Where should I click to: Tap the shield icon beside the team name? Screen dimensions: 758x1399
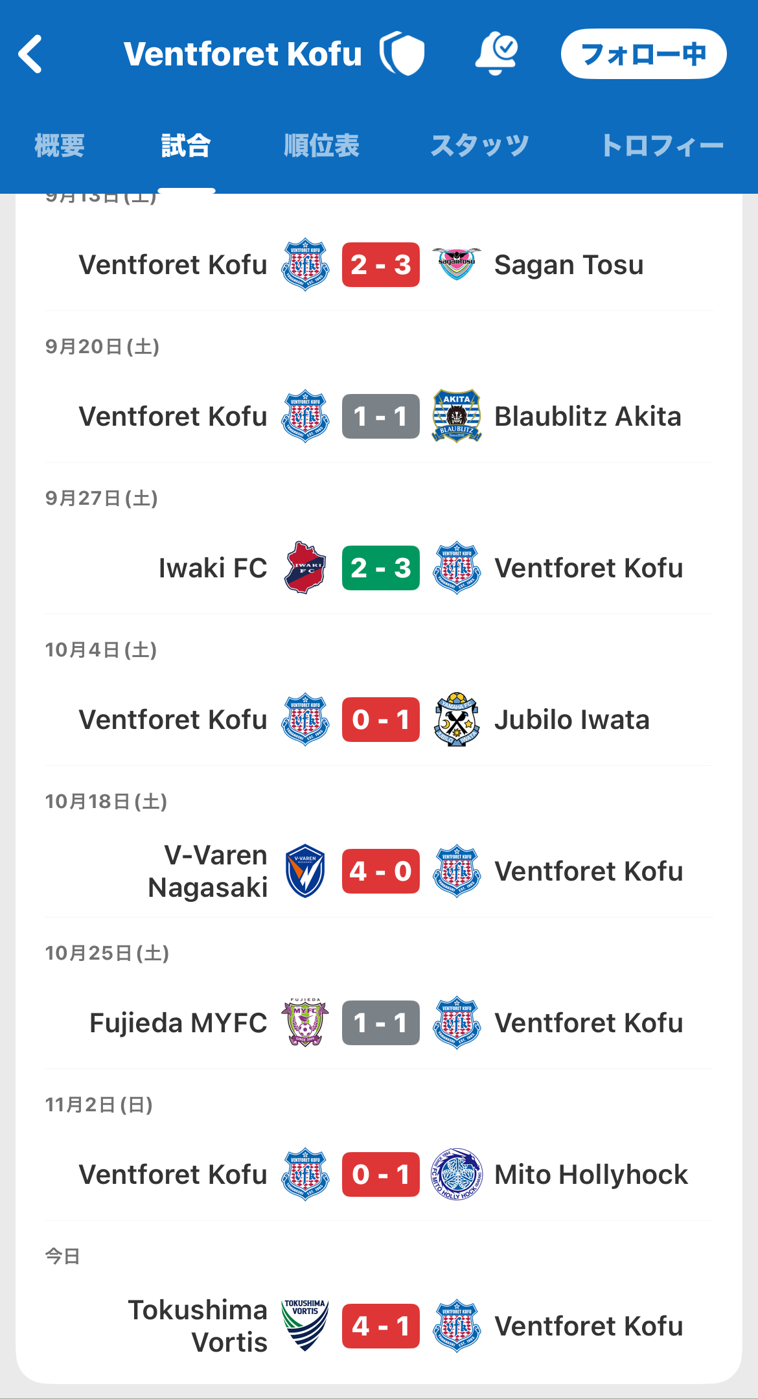click(402, 54)
